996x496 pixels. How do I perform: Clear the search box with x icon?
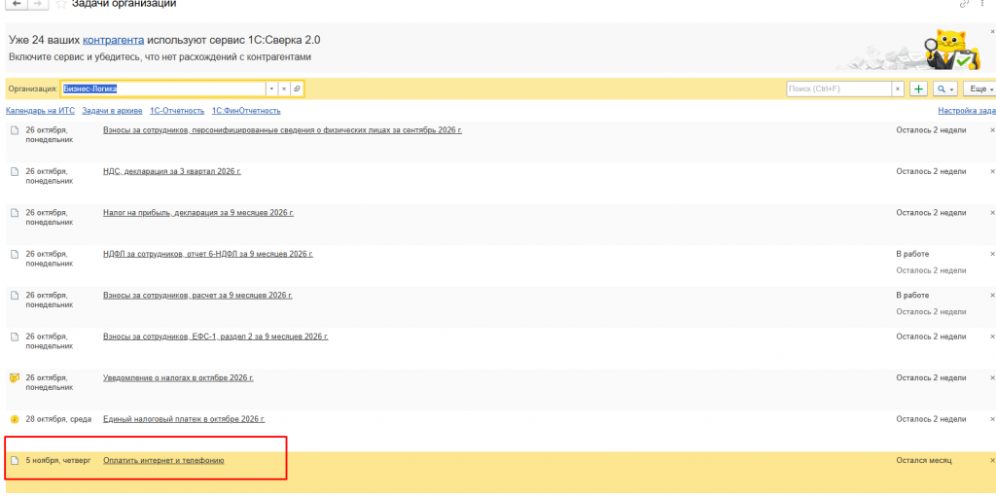(898, 89)
